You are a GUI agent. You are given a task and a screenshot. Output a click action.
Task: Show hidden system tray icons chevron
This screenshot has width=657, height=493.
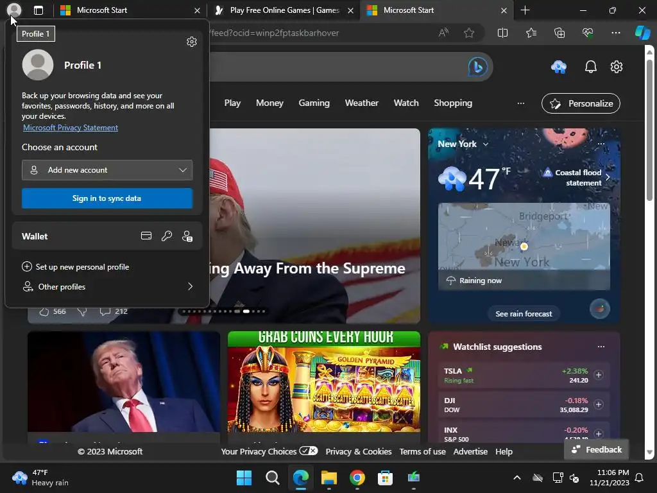click(517, 478)
